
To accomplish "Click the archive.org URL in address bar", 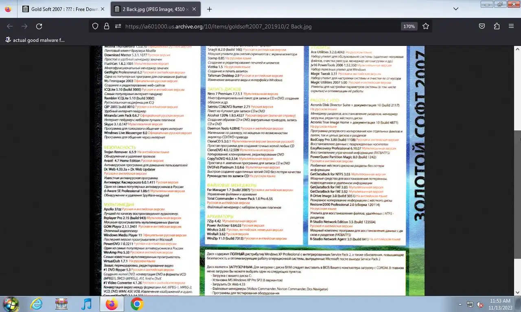I will pyautogui.click(x=218, y=26).
